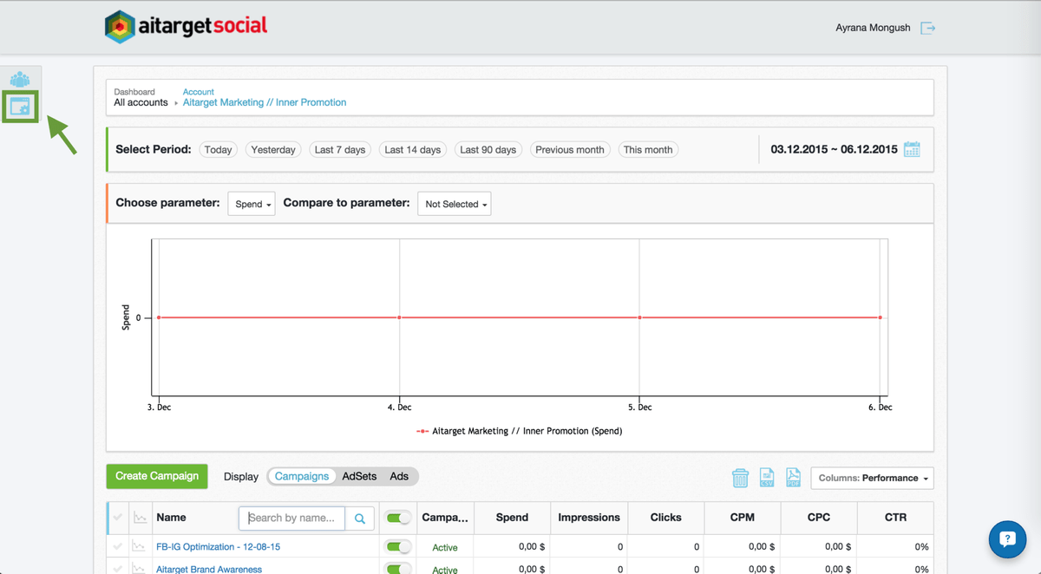Select the Yesterday period
Viewport: 1041px width, 574px height.
273,150
